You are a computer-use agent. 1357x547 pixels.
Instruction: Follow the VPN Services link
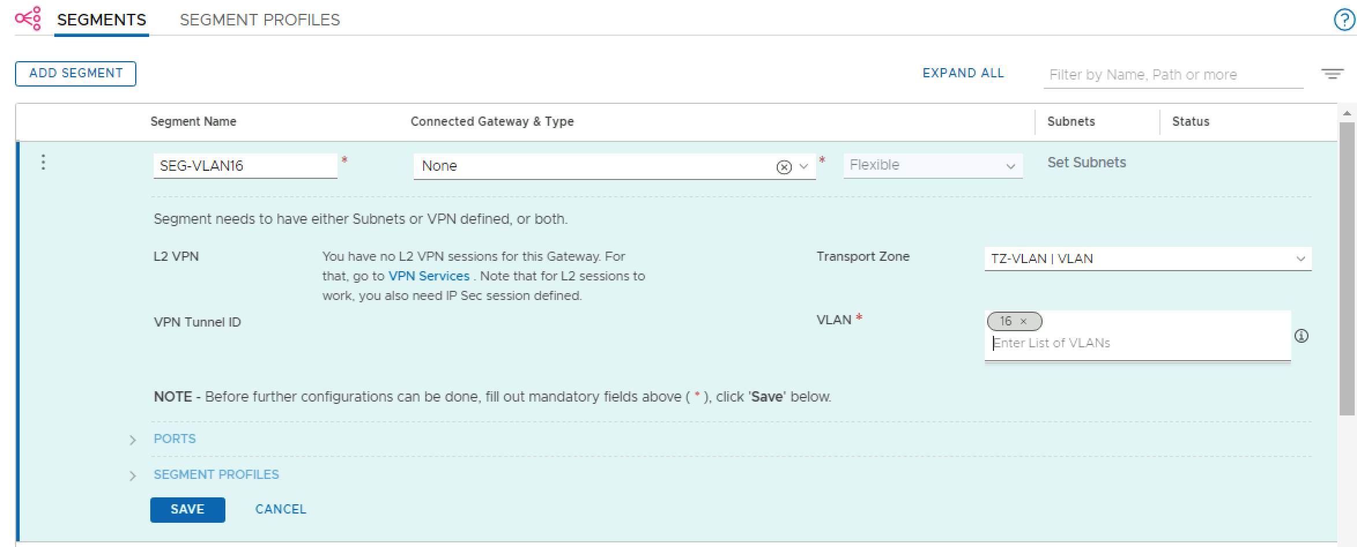coord(429,276)
